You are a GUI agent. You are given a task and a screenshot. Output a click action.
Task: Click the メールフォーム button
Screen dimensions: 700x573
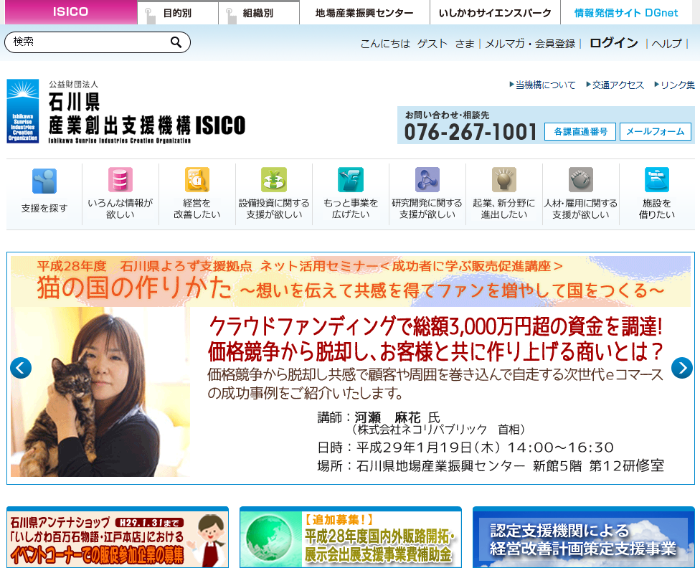(656, 132)
